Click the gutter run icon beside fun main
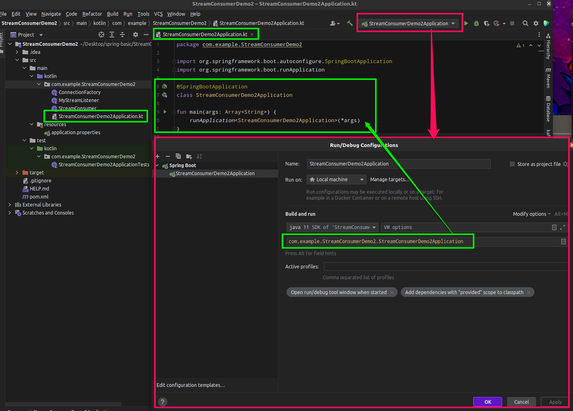 [165, 112]
